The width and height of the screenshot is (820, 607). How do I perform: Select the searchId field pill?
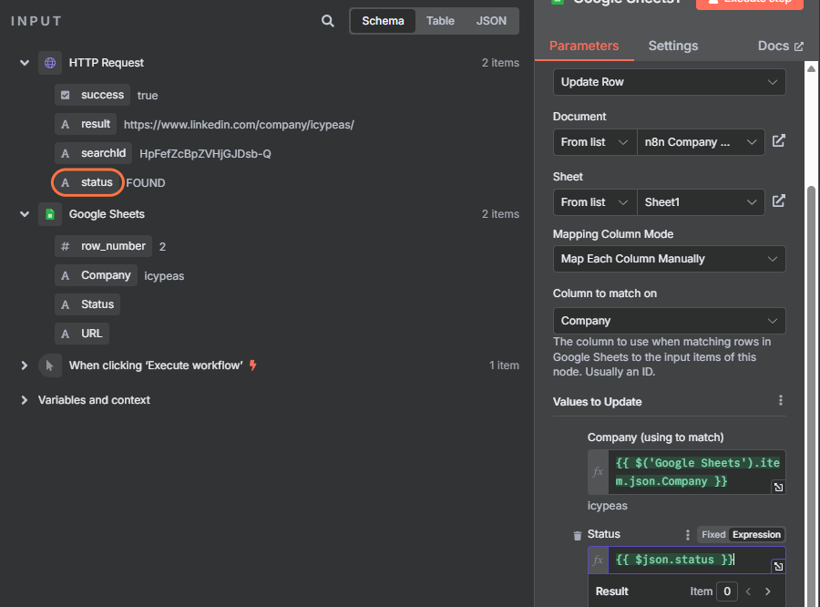[93, 153]
